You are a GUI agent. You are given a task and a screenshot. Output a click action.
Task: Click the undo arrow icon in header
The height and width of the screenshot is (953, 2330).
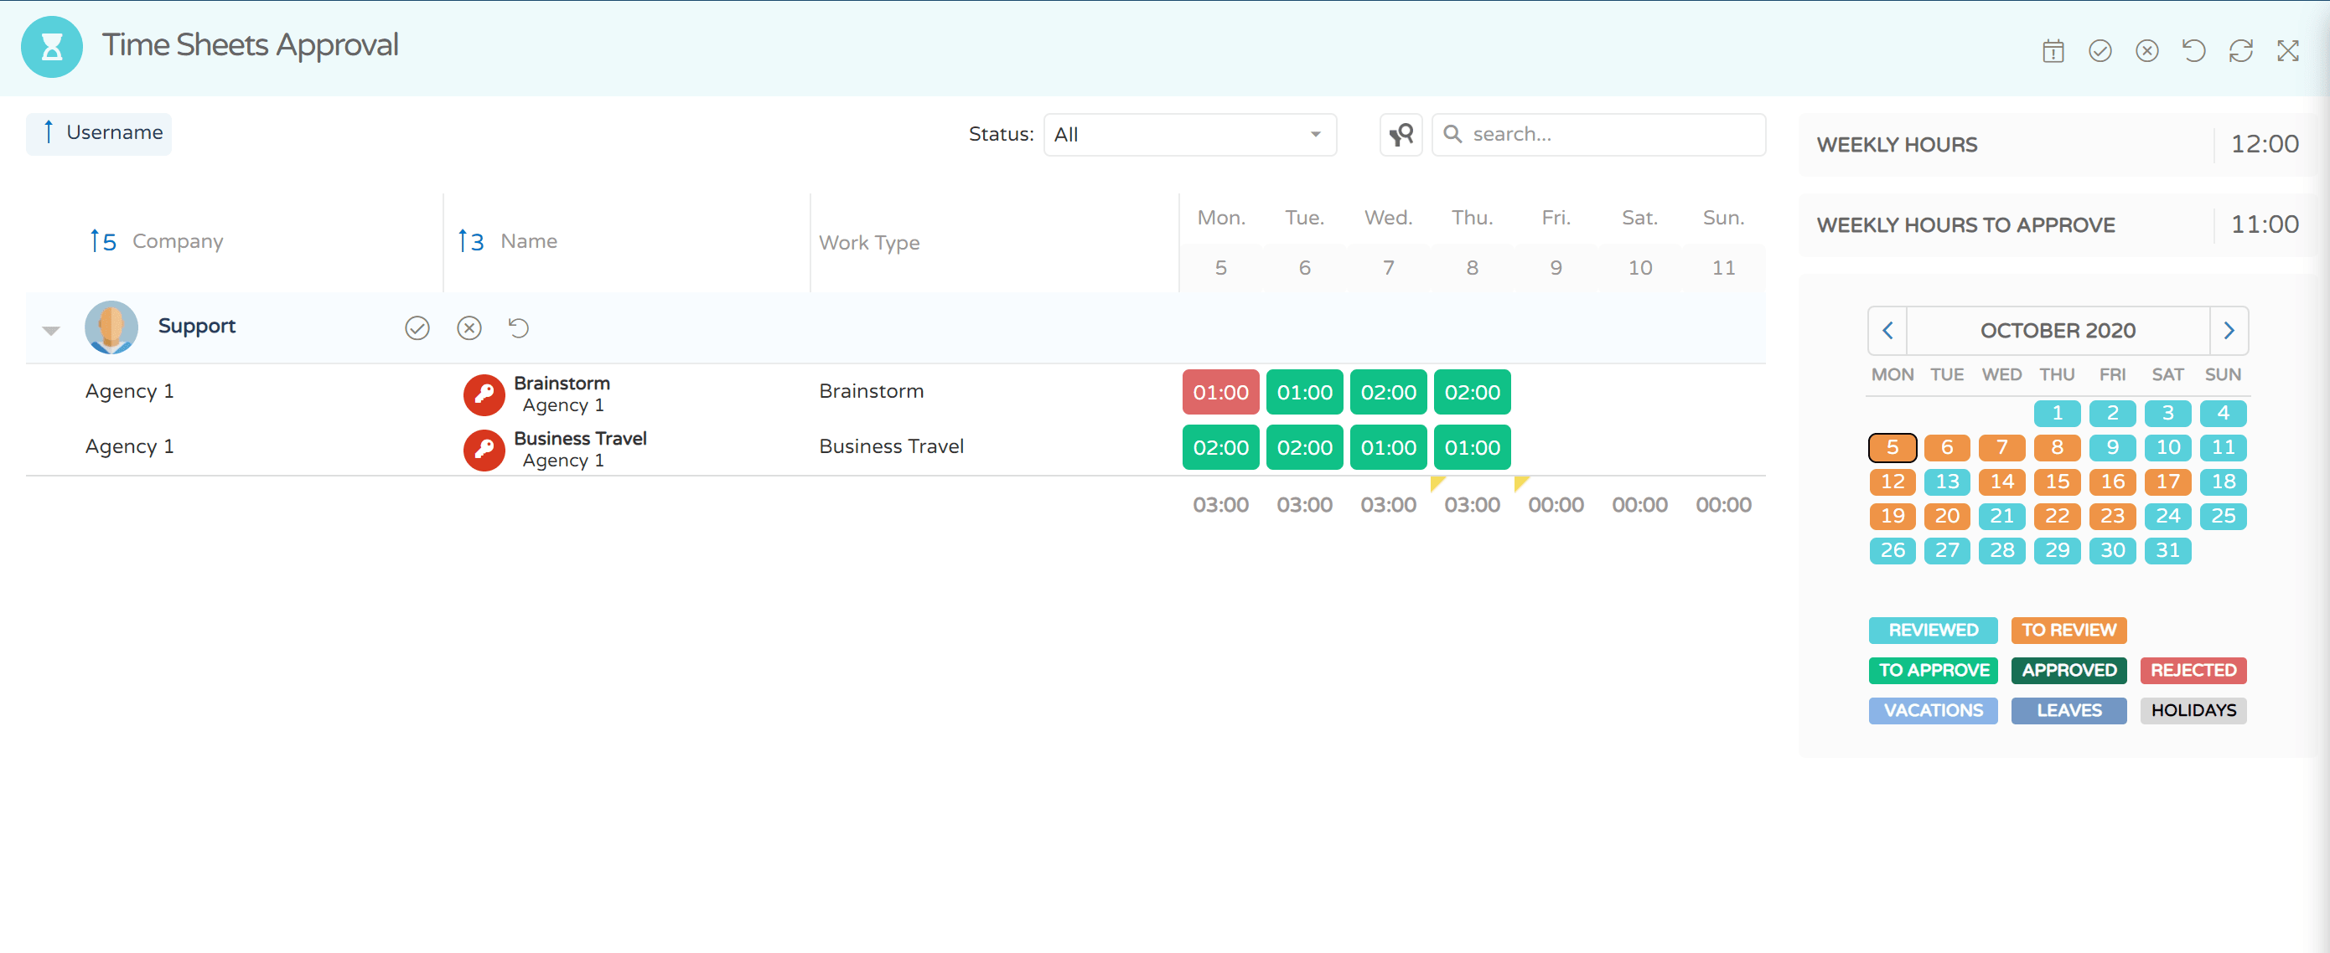pyautogui.click(x=2193, y=50)
